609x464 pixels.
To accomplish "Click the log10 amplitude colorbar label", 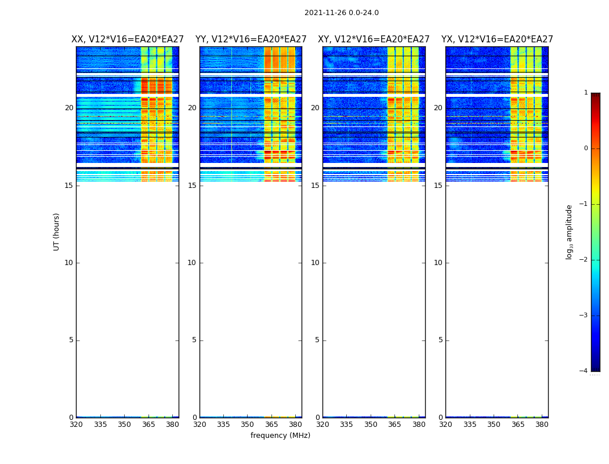I will click(570, 232).
